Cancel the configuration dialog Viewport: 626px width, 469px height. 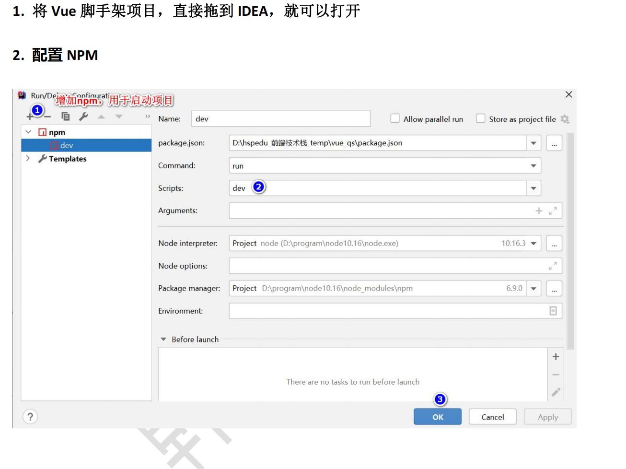point(493,417)
